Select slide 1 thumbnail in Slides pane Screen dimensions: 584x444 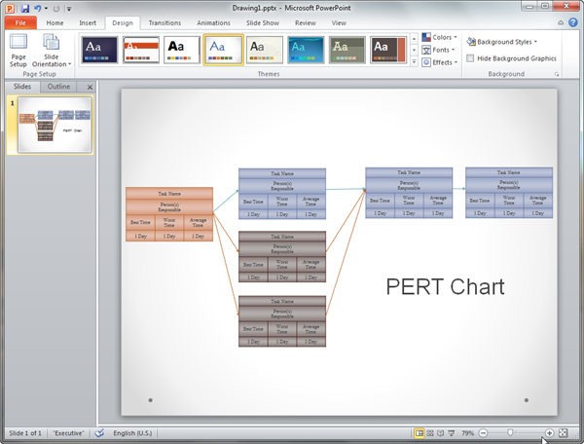coord(55,127)
